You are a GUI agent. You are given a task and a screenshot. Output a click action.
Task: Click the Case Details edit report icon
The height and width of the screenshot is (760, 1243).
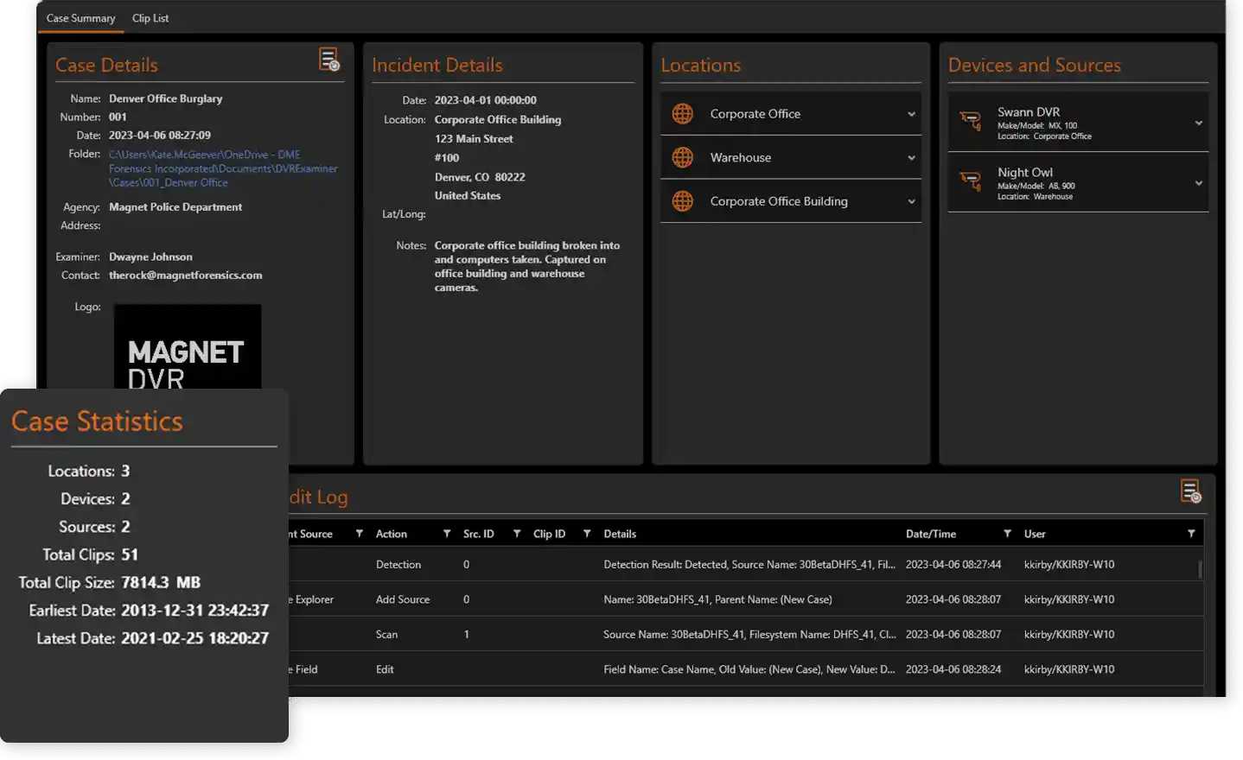click(x=329, y=60)
